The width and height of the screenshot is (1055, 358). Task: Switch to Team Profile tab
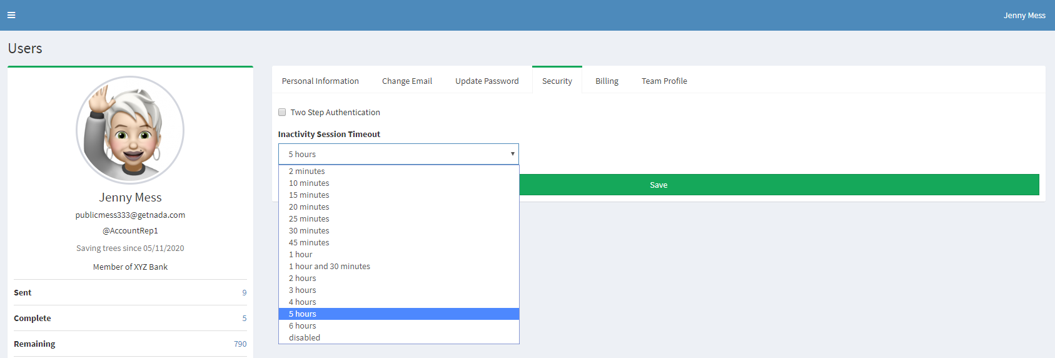[664, 81]
